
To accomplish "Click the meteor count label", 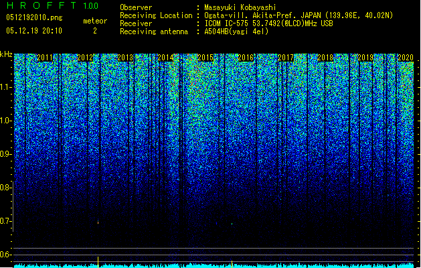I will [95, 21].
